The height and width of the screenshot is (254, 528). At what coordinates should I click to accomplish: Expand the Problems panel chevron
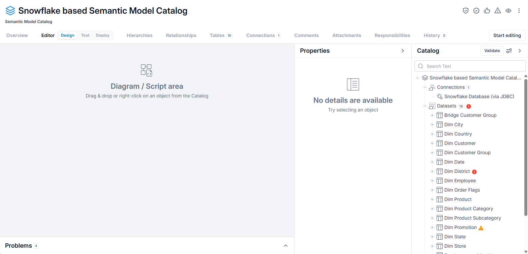point(286,246)
